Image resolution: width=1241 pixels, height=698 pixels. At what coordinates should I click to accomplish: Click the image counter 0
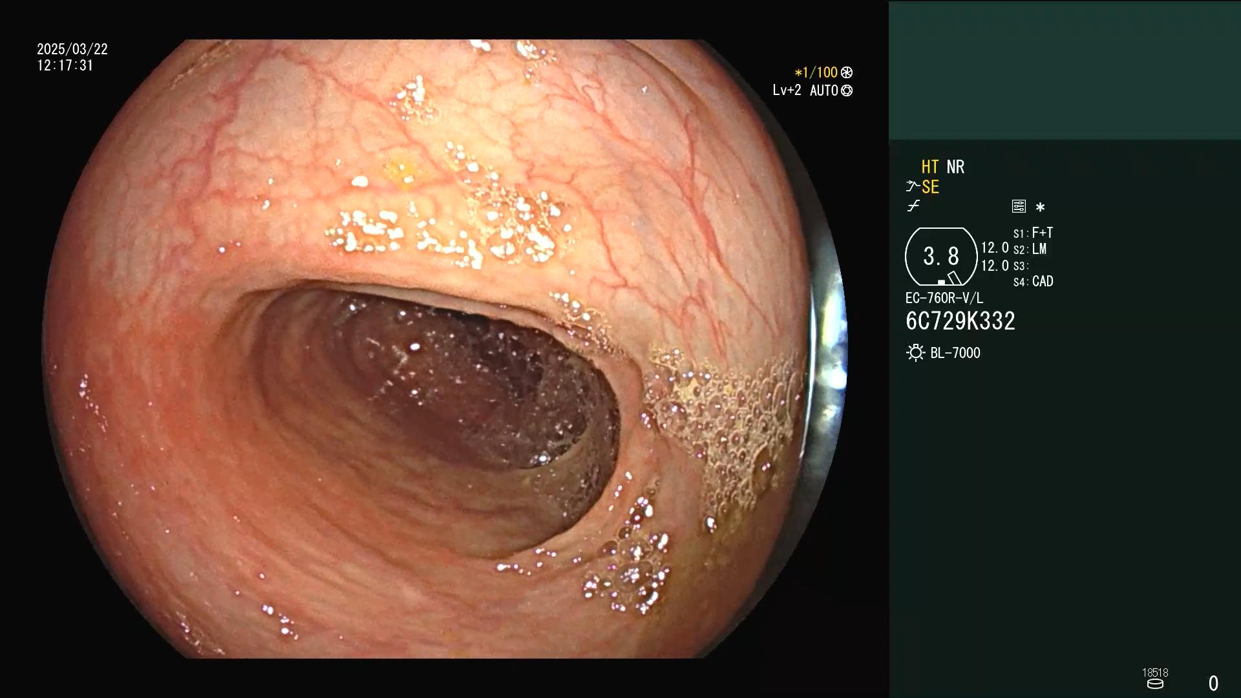[x=1213, y=683]
